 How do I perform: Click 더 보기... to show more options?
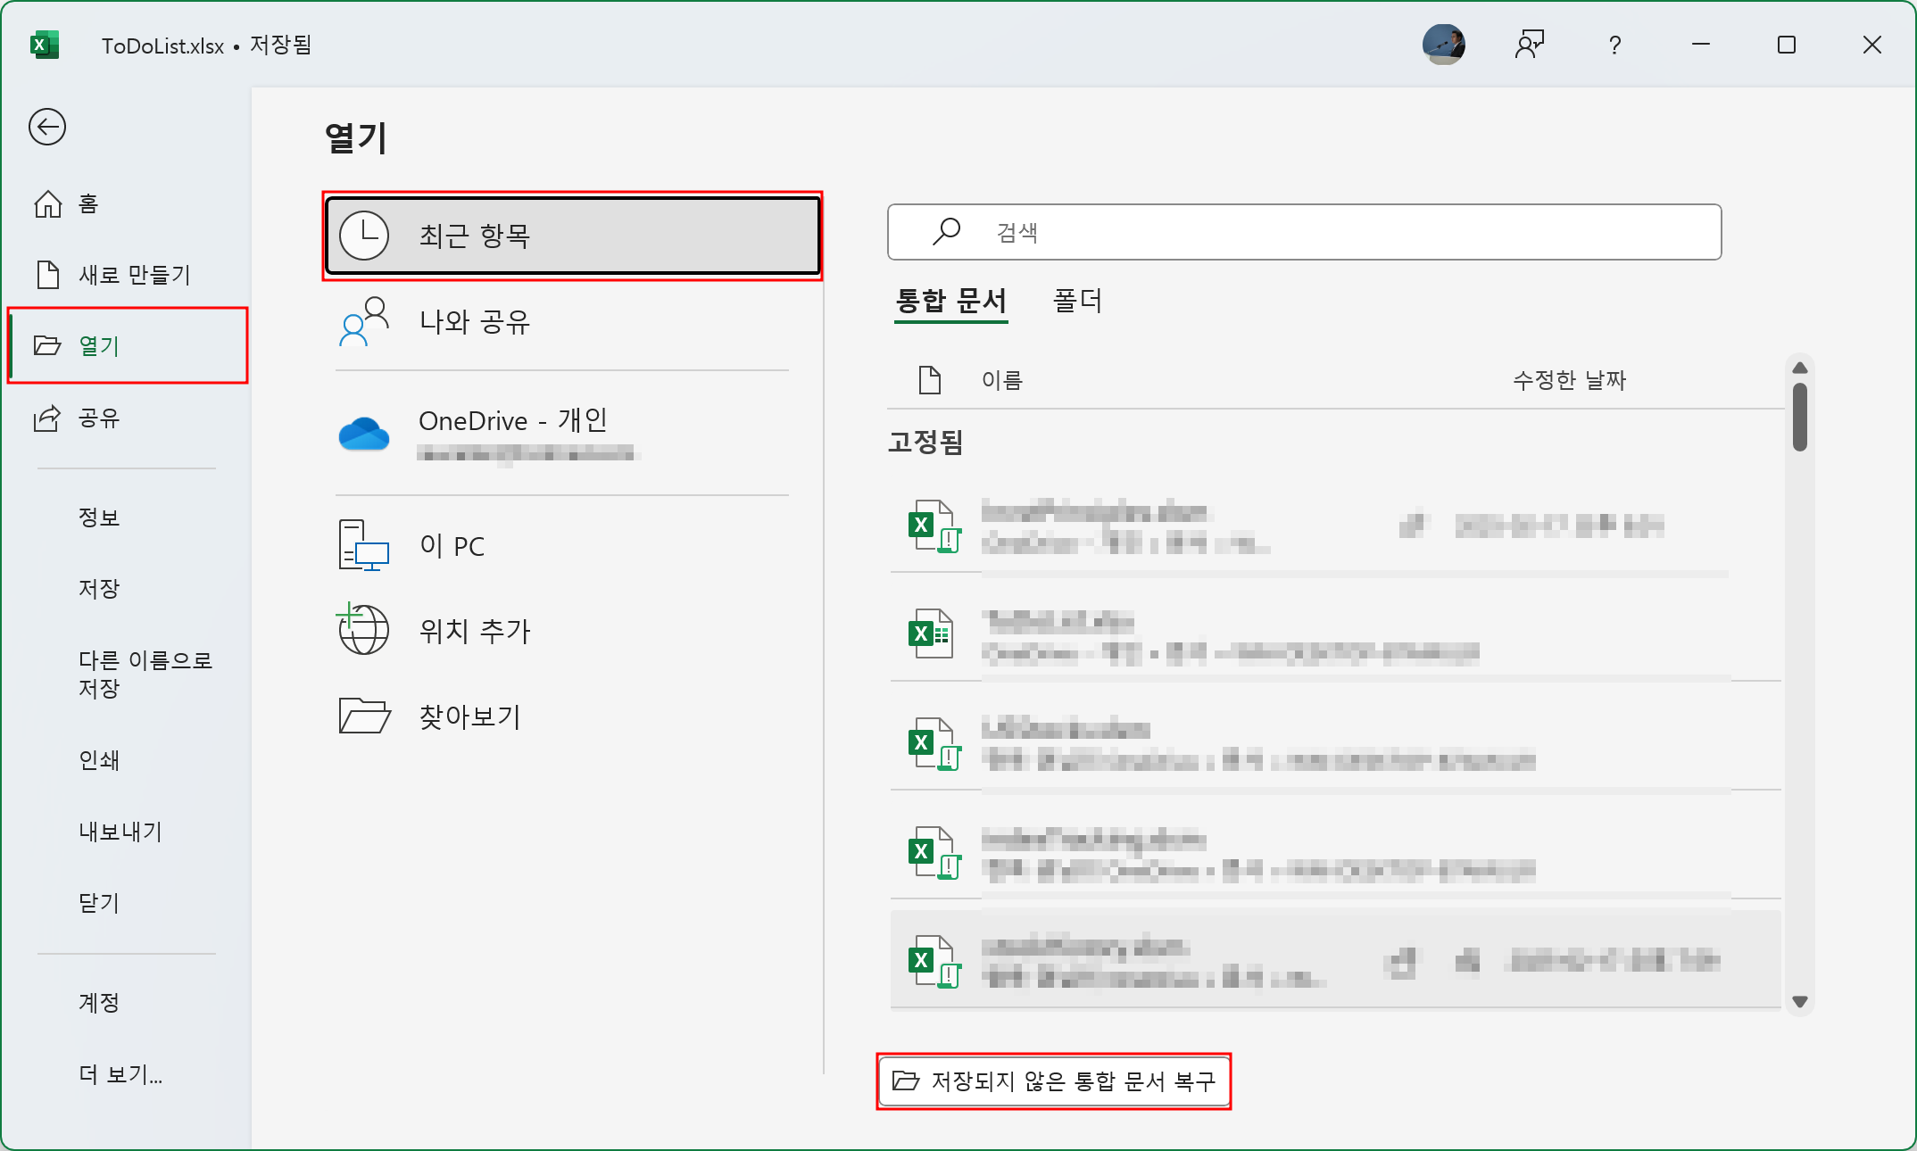point(120,1074)
